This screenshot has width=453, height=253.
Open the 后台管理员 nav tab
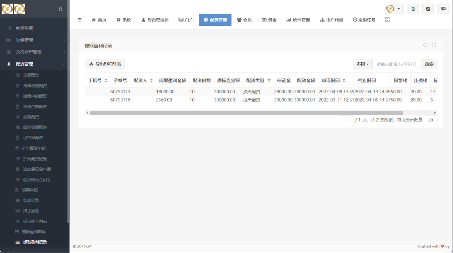coord(155,20)
